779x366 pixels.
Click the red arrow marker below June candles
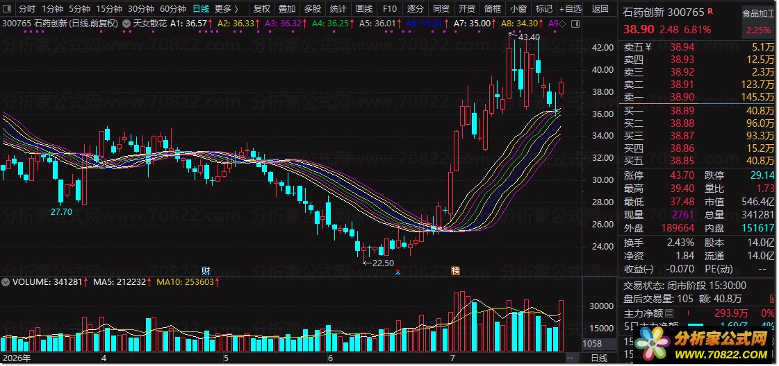397,272
